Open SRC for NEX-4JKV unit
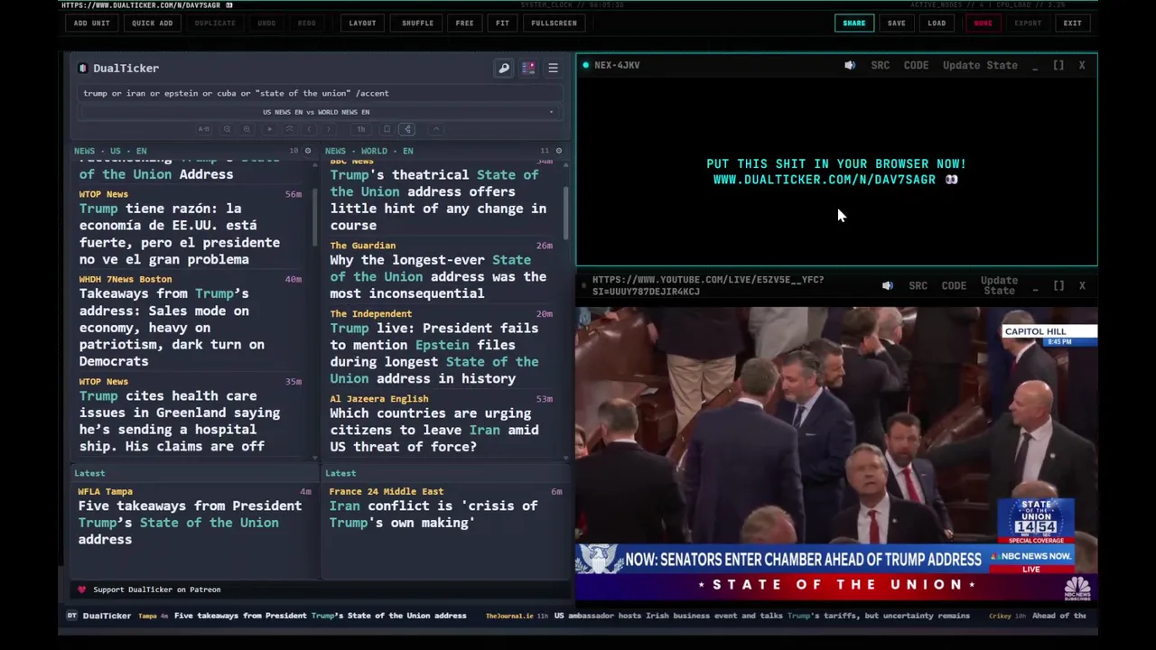This screenshot has width=1156, height=650. [881, 65]
